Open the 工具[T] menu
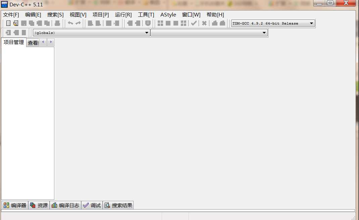Viewport: 359px width, 220px height. (146, 15)
